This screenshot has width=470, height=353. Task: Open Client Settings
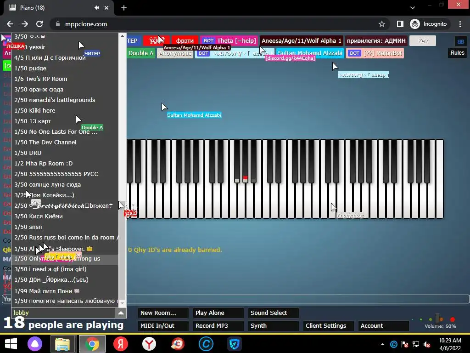329,326
